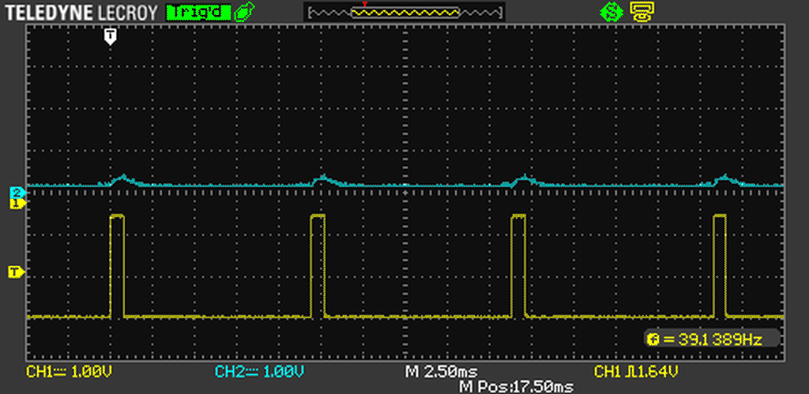Image resolution: width=809 pixels, height=394 pixels.
Task: Click the frequency readout 39.1389Hz
Action: (x=712, y=339)
